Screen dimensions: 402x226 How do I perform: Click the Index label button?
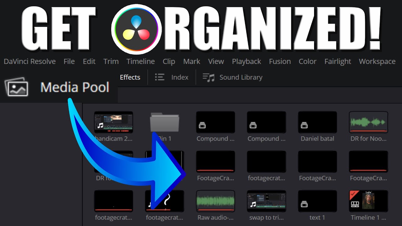[180, 77]
